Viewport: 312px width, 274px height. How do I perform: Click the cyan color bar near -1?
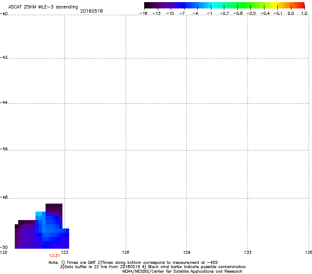pyautogui.click(x=211, y=5)
